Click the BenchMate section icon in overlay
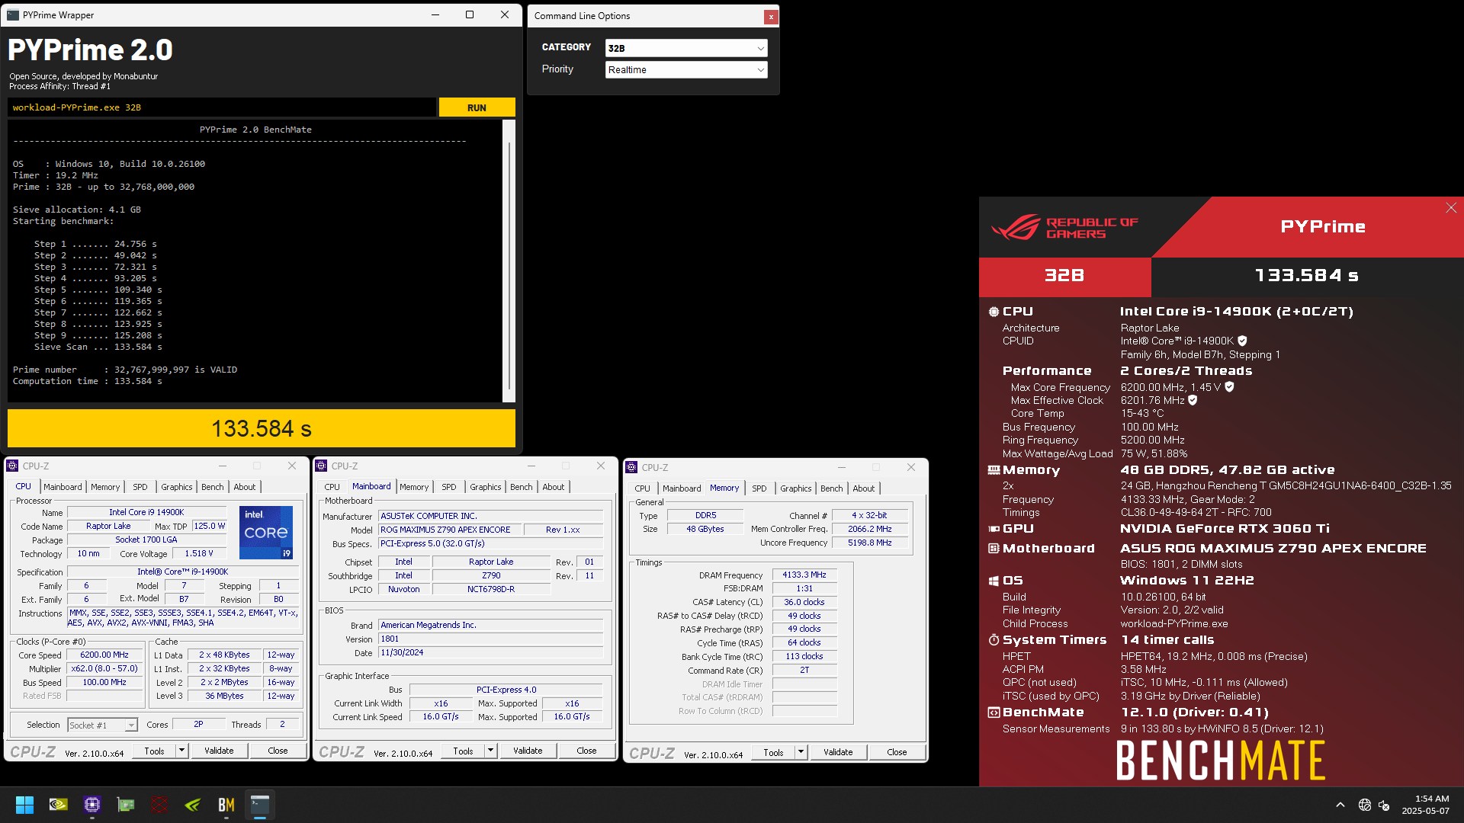This screenshot has height=823, width=1464. (x=994, y=713)
